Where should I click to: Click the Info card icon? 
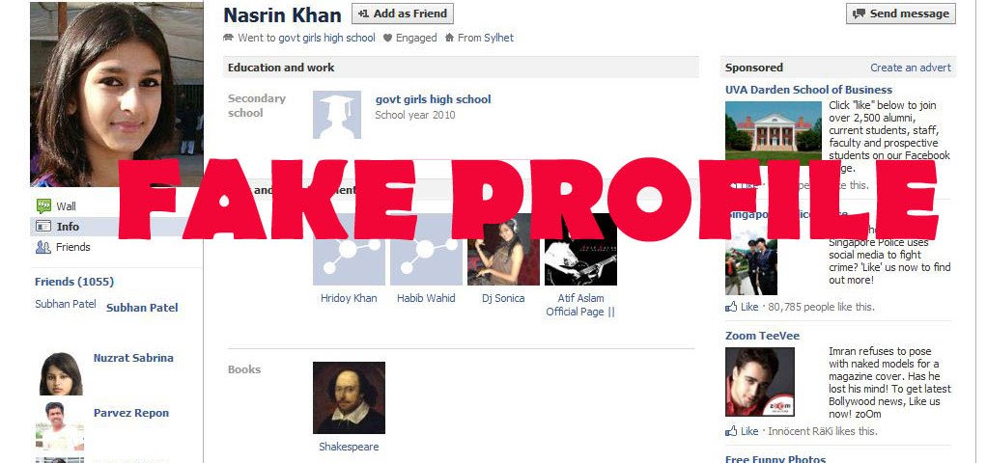(43, 227)
